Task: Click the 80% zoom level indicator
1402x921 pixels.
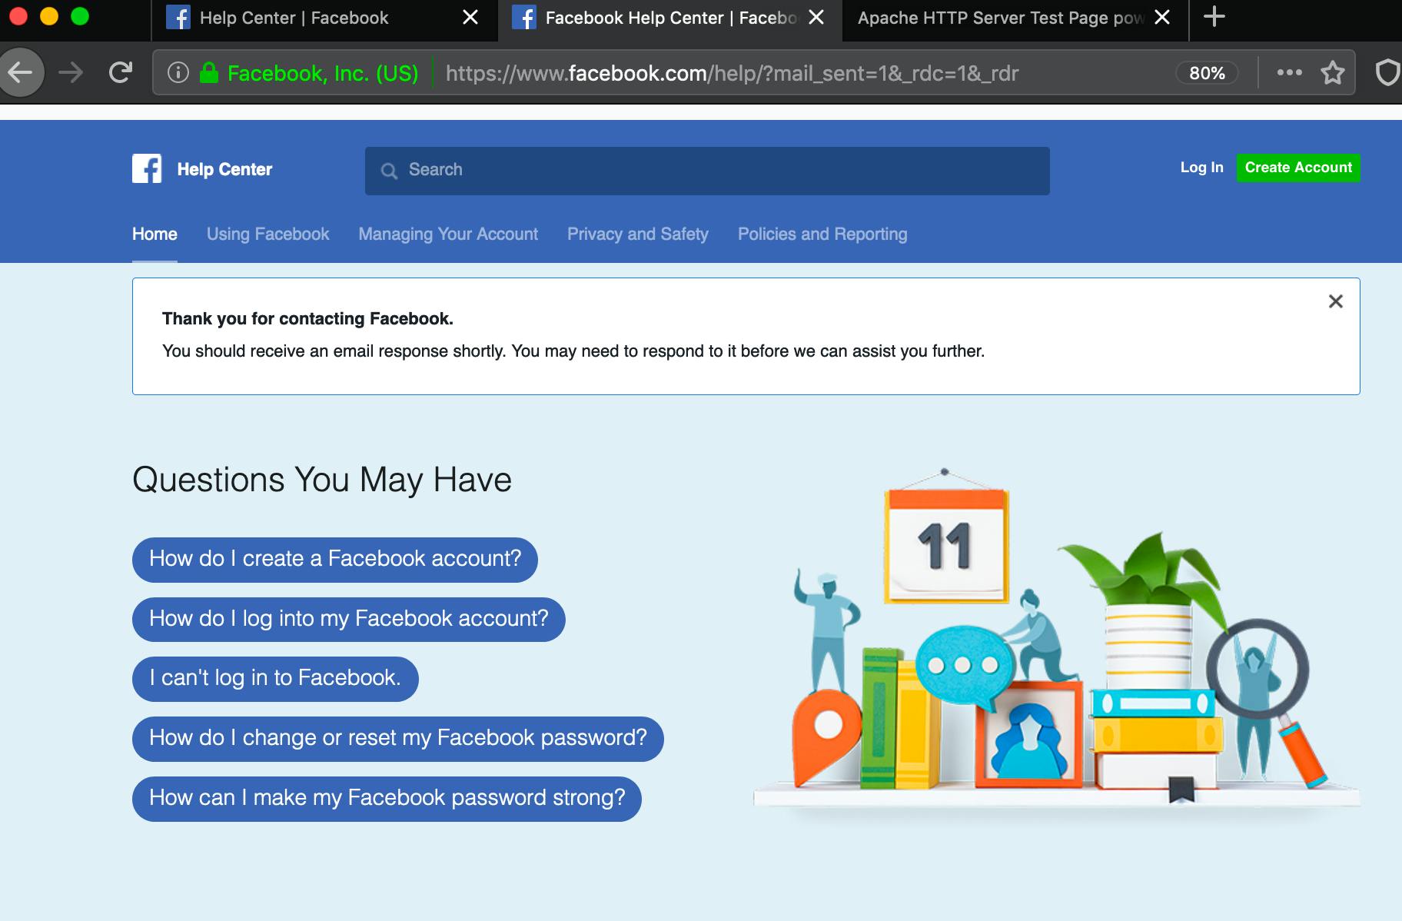Action: [x=1206, y=73]
